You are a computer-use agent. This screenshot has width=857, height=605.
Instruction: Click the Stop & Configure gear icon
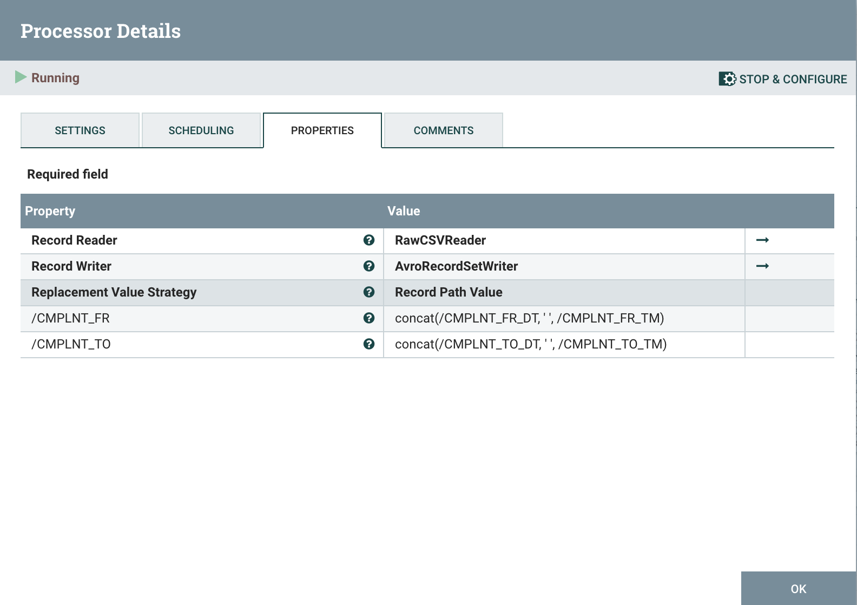tap(727, 79)
